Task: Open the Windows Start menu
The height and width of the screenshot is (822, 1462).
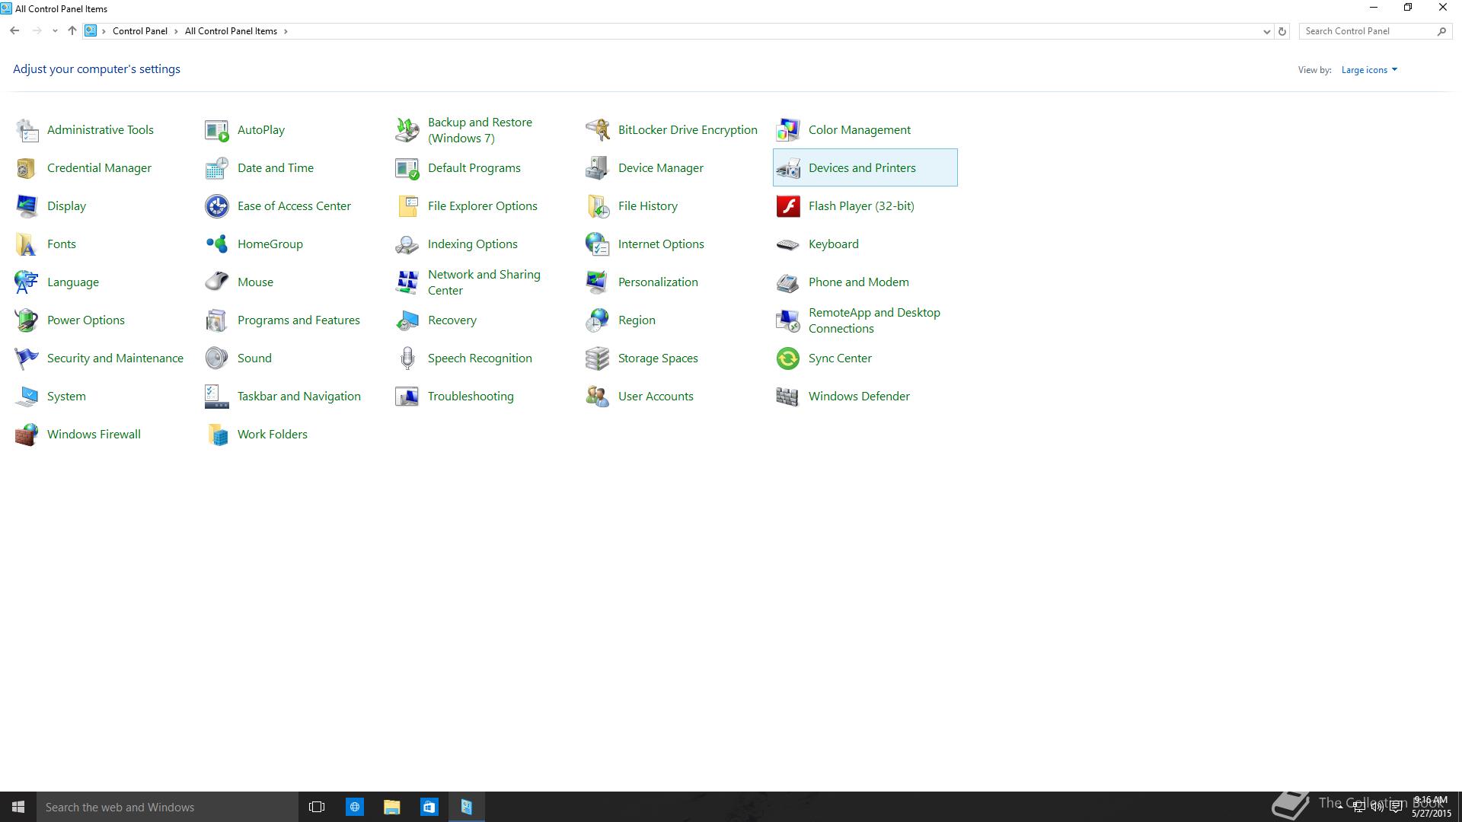Action: pos(18,807)
